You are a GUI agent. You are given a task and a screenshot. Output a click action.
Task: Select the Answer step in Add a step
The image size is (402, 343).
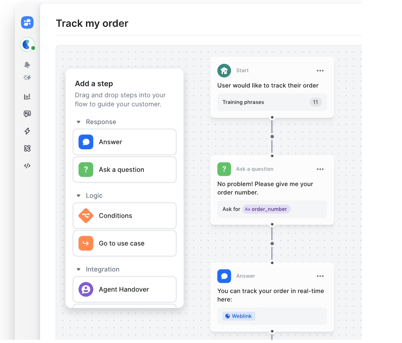click(124, 142)
